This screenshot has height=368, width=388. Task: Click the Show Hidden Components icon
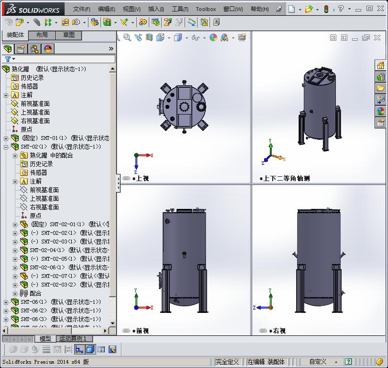(94, 23)
